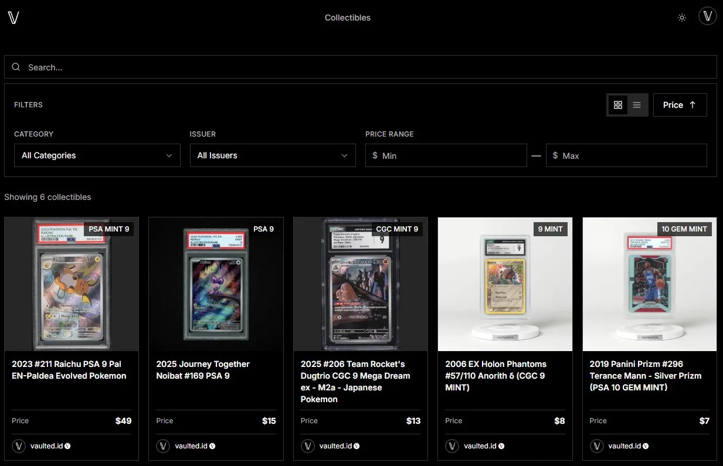Expand the All Issuers dropdown
Screen dimensions: 723x466
click(273, 155)
